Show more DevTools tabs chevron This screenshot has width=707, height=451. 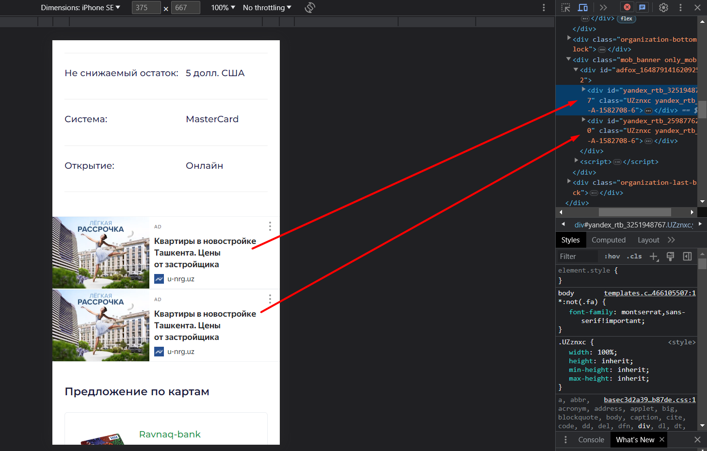(603, 7)
